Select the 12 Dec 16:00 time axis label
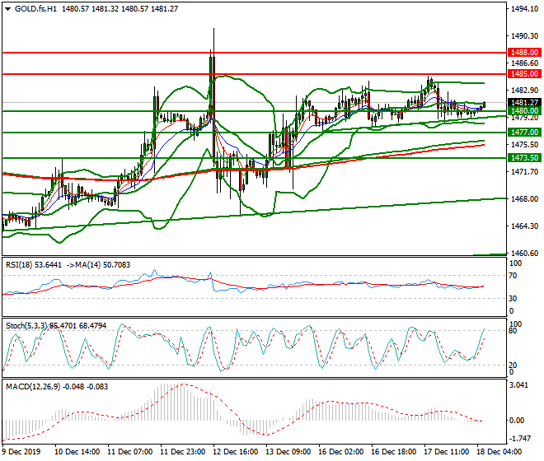 tap(235, 452)
